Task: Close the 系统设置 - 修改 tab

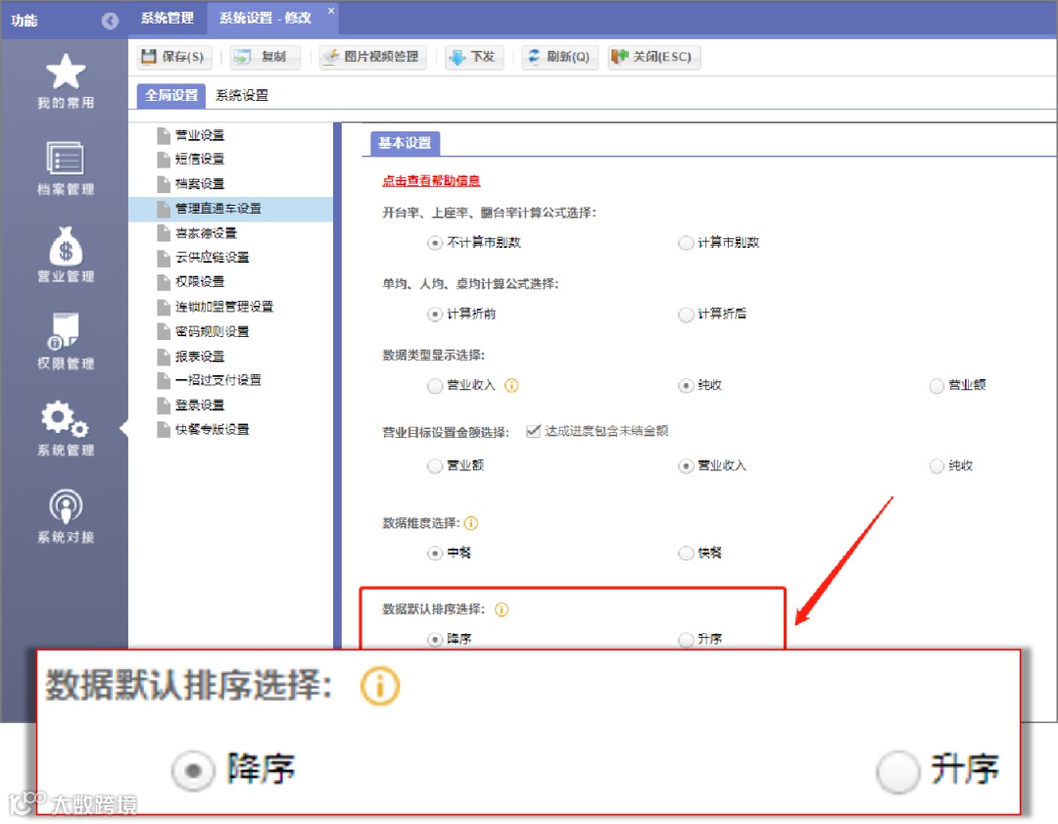Action: pyautogui.click(x=331, y=11)
